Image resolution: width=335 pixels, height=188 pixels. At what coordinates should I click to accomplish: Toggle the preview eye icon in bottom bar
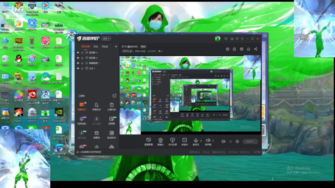231,142
